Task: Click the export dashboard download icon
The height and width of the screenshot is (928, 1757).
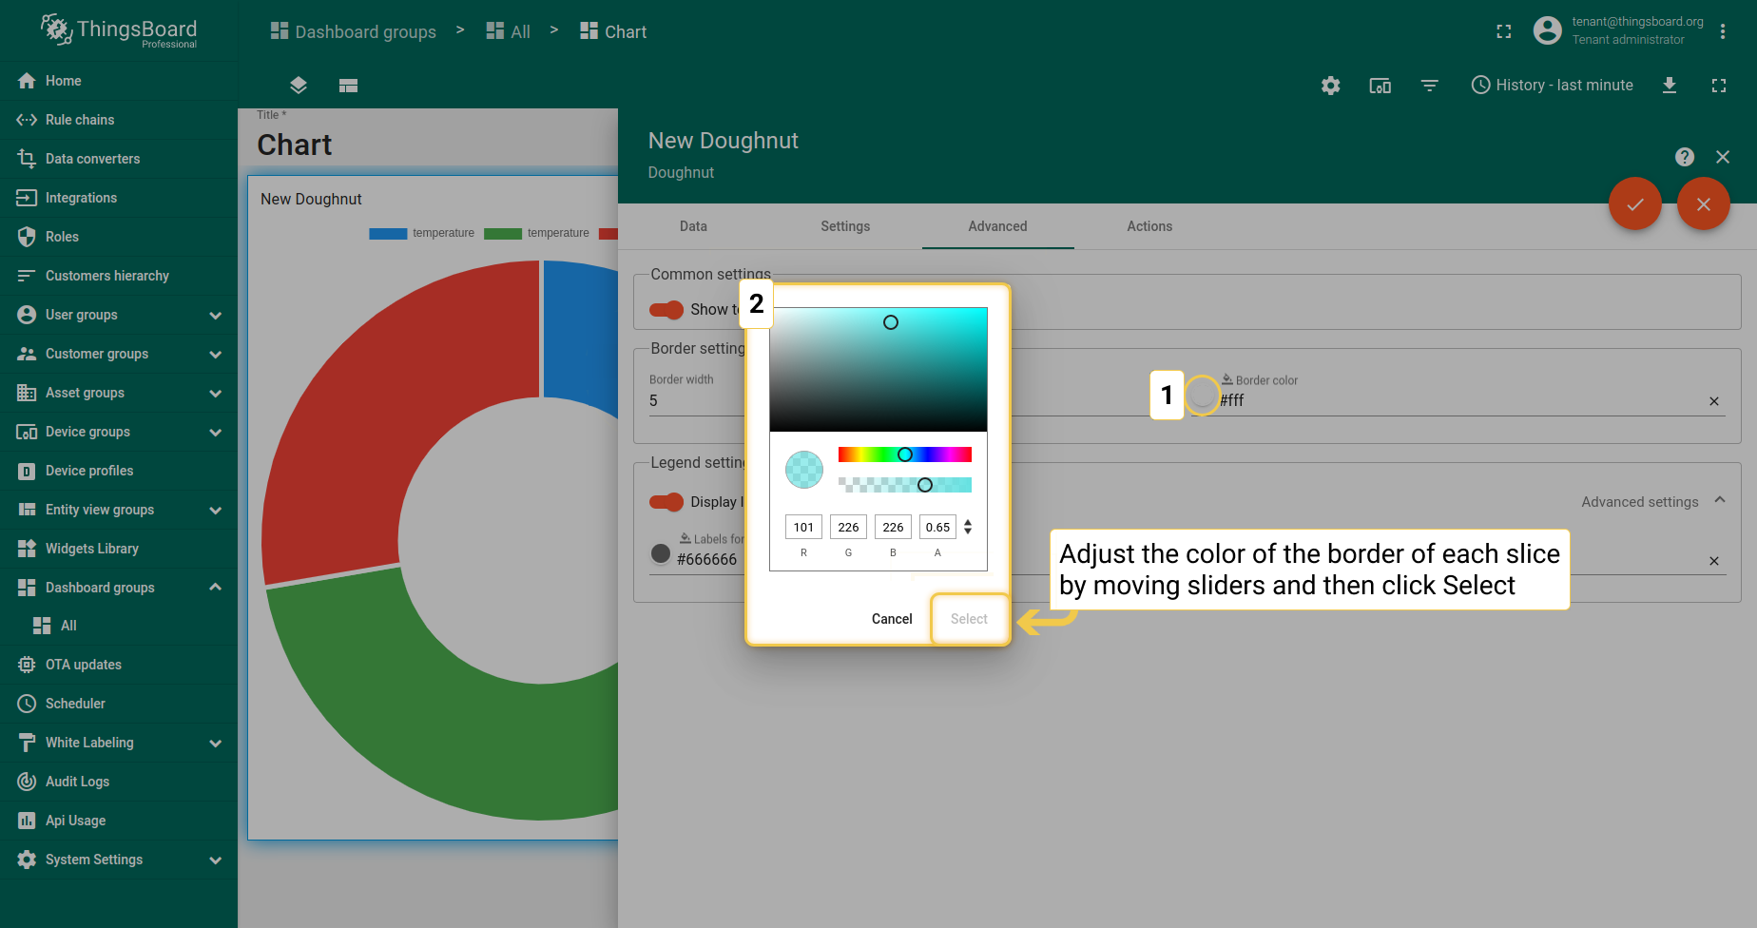Action: [x=1669, y=86]
